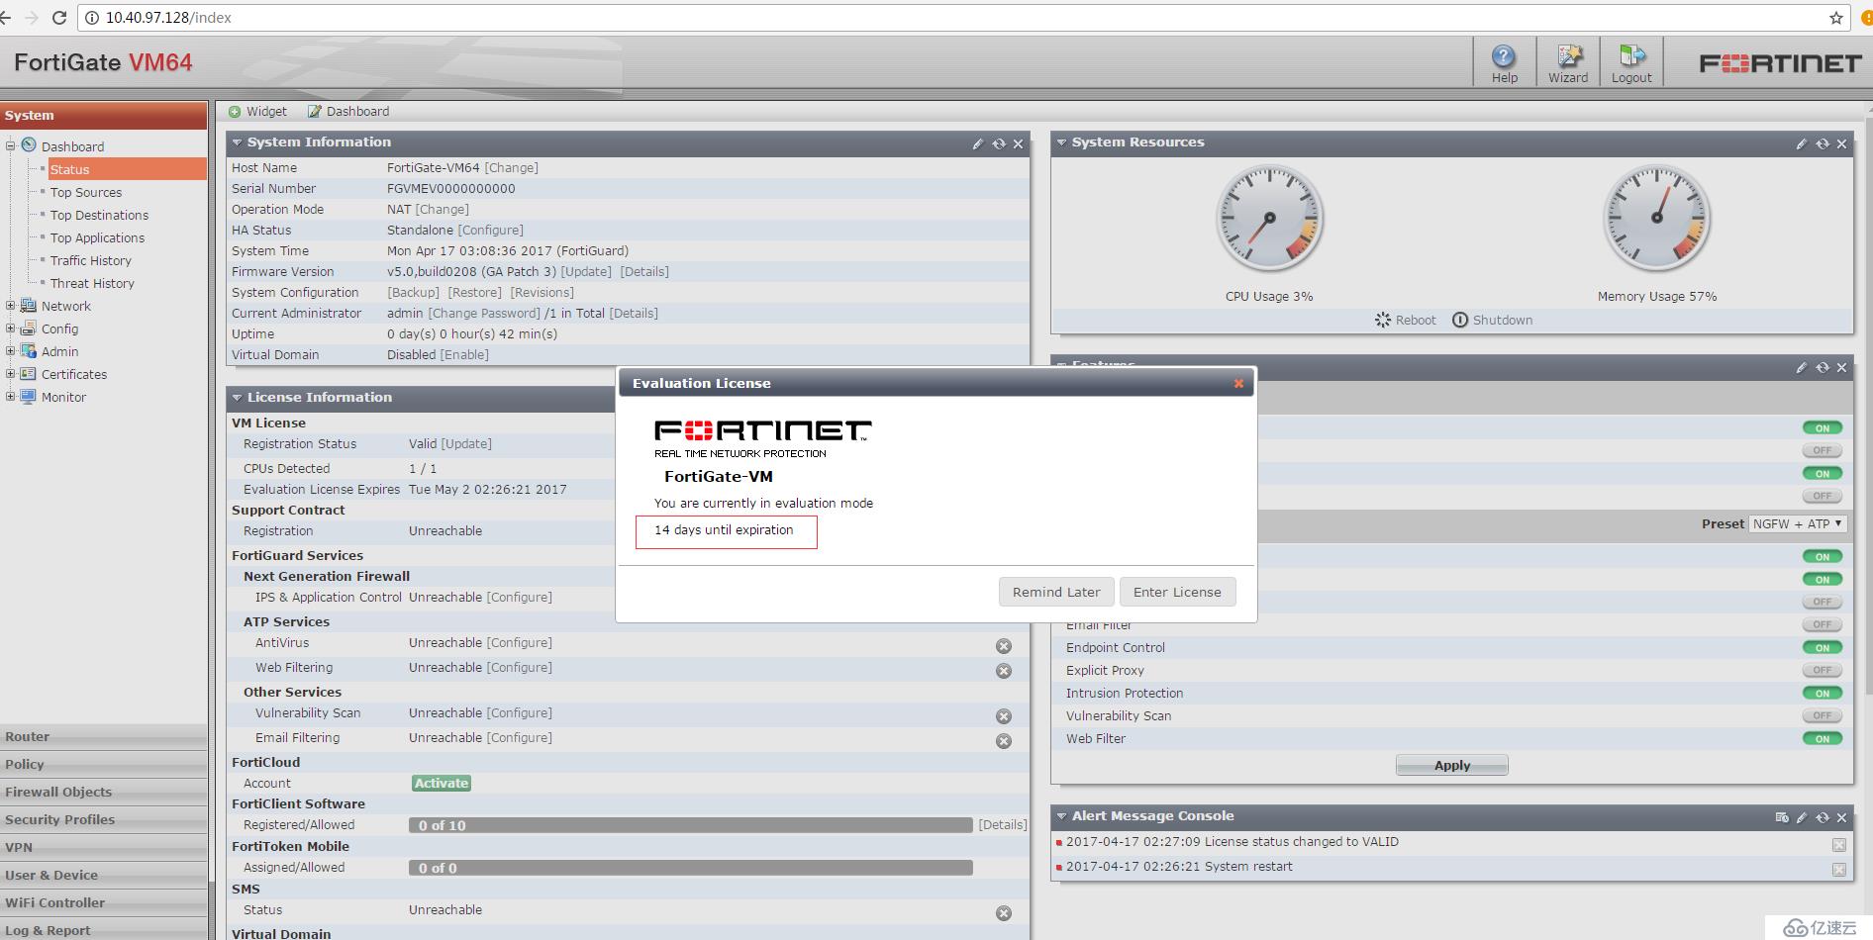
Task: Click the browser reload icon
Action: pyautogui.click(x=58, y=18)
